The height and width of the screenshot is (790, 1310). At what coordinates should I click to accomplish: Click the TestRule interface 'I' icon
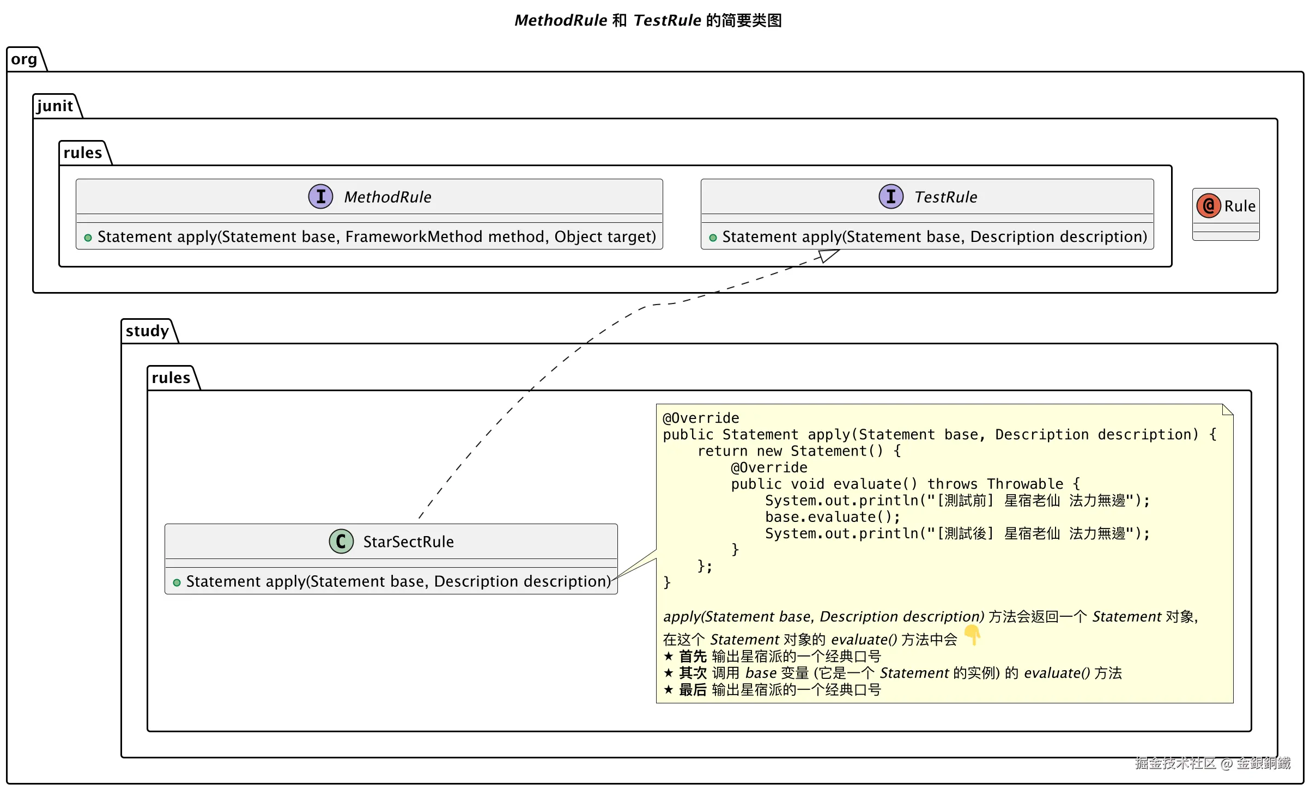click(891, 196)
